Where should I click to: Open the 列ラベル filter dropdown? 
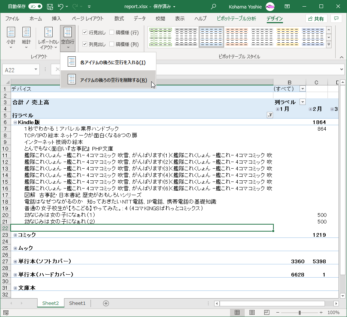point(302,102)
